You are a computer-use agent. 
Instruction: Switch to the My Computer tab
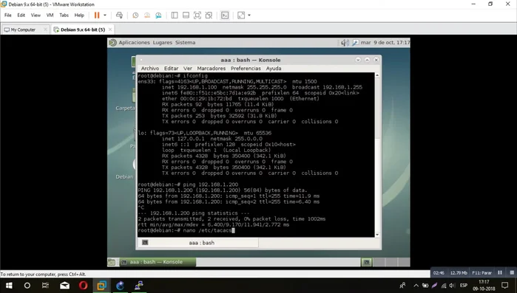pyautogui.click(x=23, y=30)
